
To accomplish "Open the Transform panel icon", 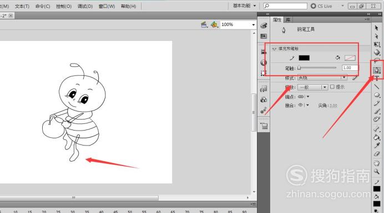I will (264, 73).
